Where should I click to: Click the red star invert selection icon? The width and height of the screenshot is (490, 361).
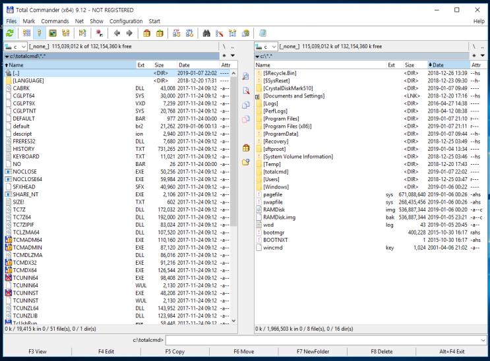click(x=100, y=33)
